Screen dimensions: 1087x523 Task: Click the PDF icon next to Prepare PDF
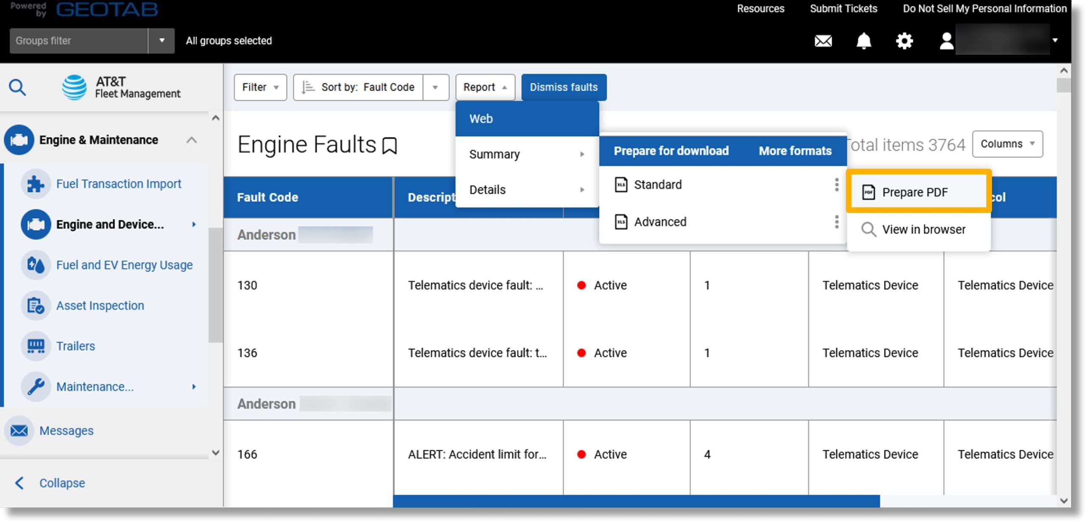868,192
